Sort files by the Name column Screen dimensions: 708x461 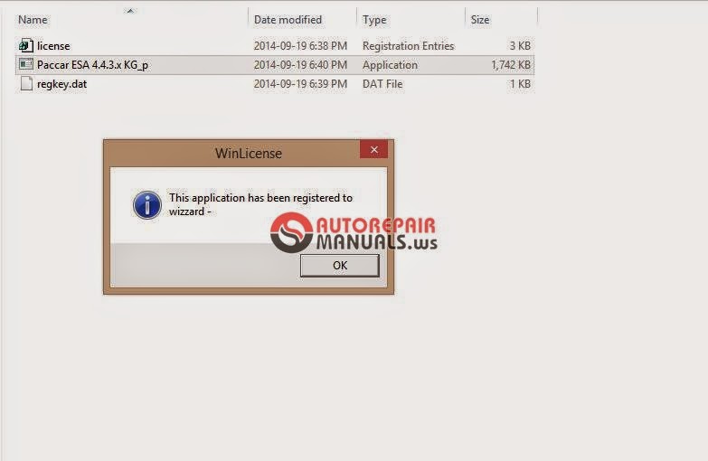pos(33,20)
